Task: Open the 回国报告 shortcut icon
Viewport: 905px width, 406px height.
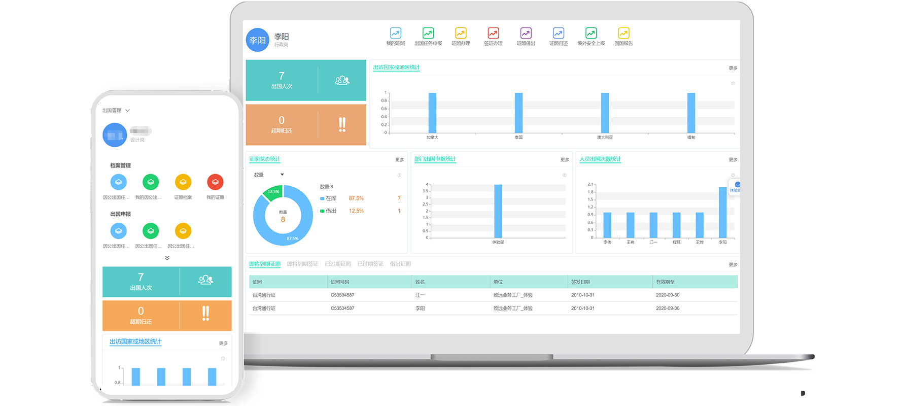Action: tap(623, 33)
